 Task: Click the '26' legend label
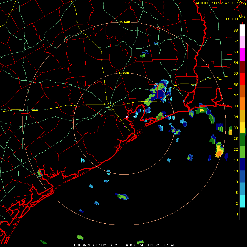click(236, 139)
